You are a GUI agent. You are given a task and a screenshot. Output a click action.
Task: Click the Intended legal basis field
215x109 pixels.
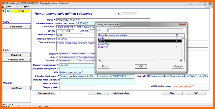97,76
